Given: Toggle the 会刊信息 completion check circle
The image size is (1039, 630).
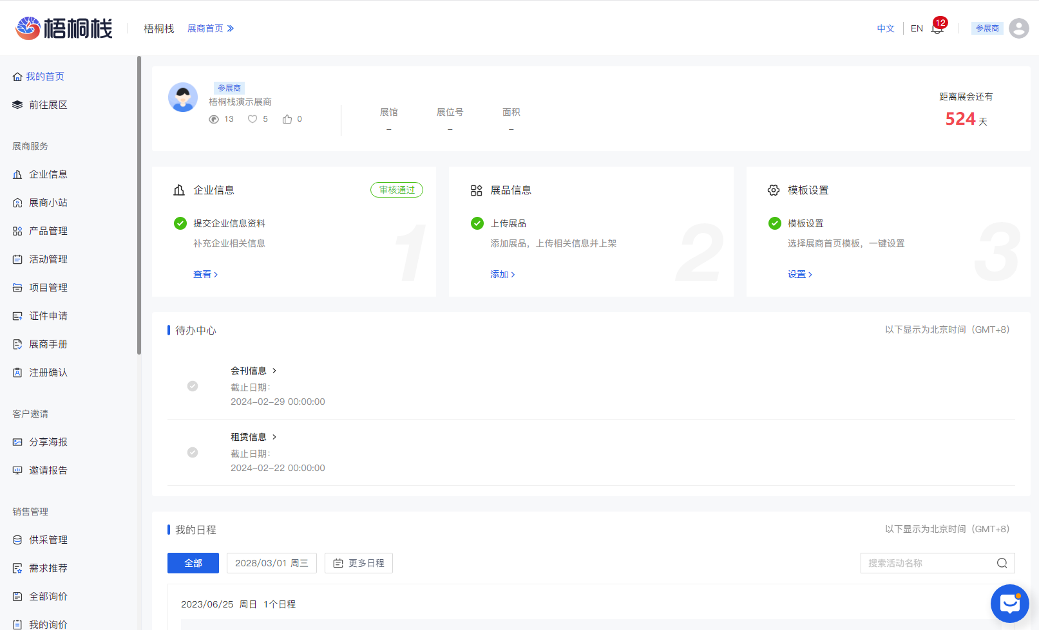Looking at the screenshot, I should point(193,386).
